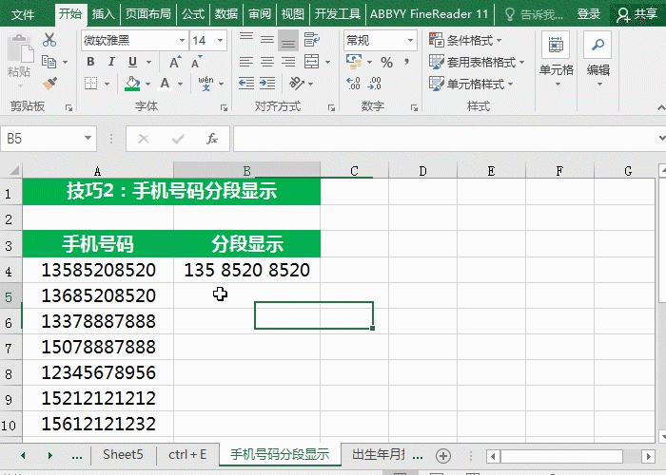Screen dimensions: 666x475
Task: Click the insert function fx icon
Action: coord(212,139)
